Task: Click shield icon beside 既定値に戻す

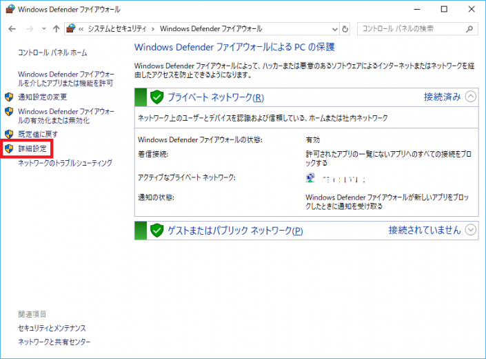Action: pos(9,135)
